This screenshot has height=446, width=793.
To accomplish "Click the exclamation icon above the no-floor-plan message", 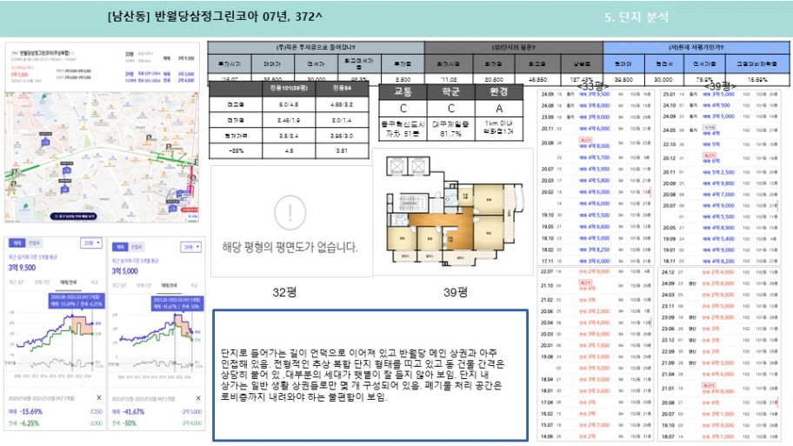I will tap(290, 213).
